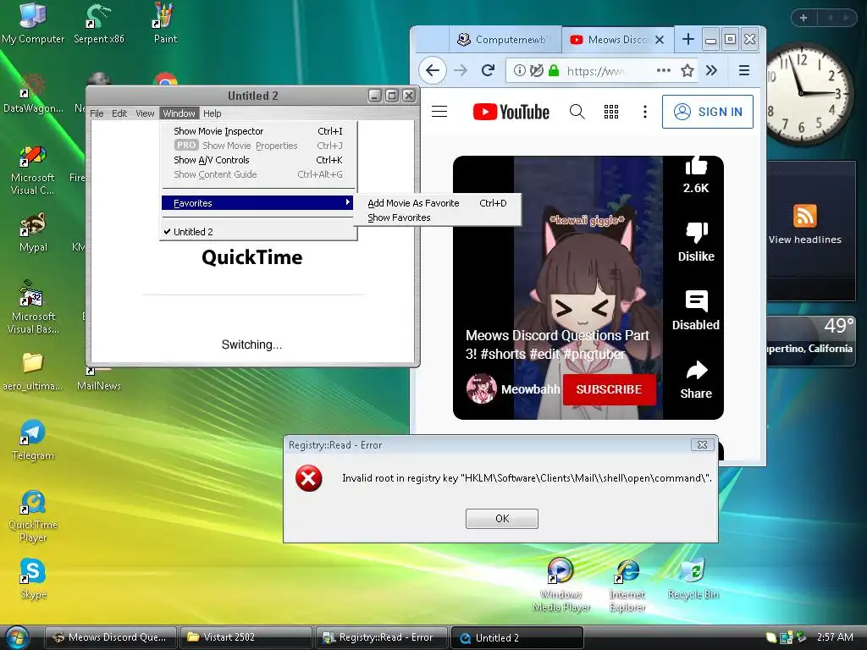Switch to Vistart 2502 taskbar item

[246, 637]
